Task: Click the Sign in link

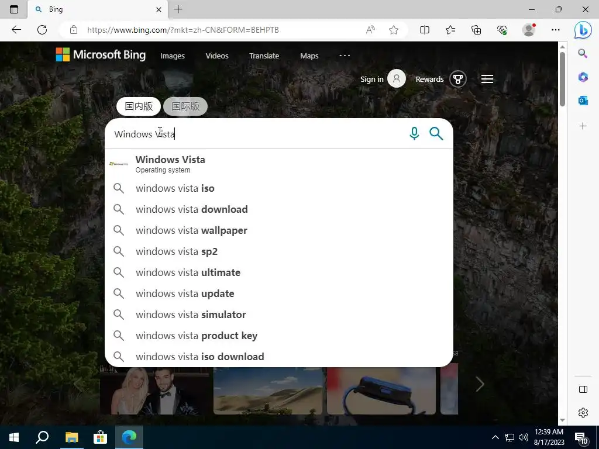Action: click(371, 79)
